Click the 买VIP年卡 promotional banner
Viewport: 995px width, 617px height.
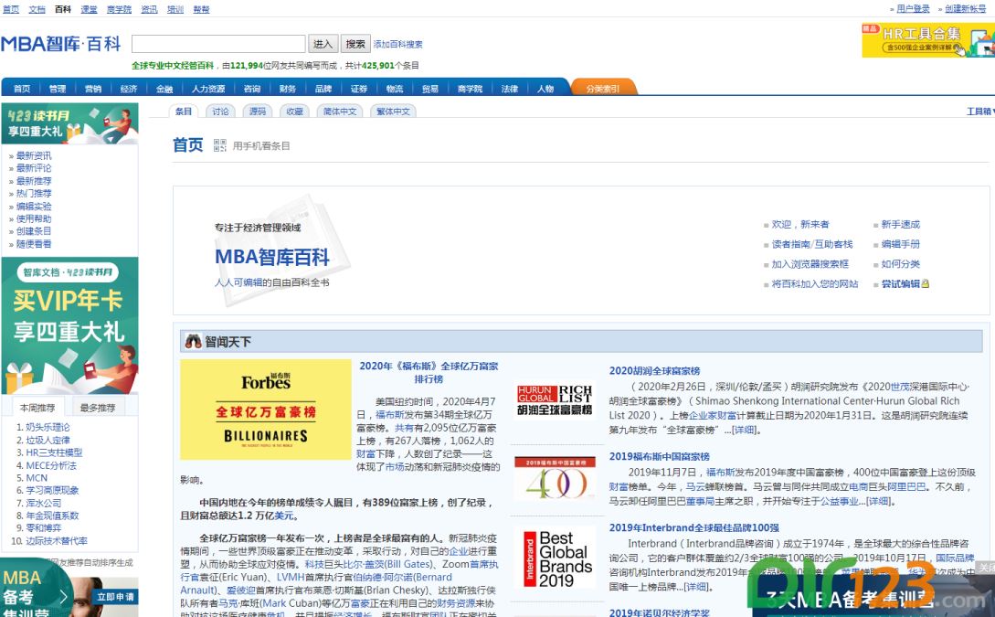click(x=69, y=325)
